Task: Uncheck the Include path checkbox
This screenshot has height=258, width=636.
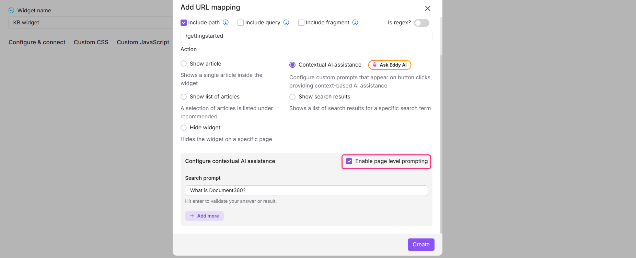Action: [x=184, y=22]
